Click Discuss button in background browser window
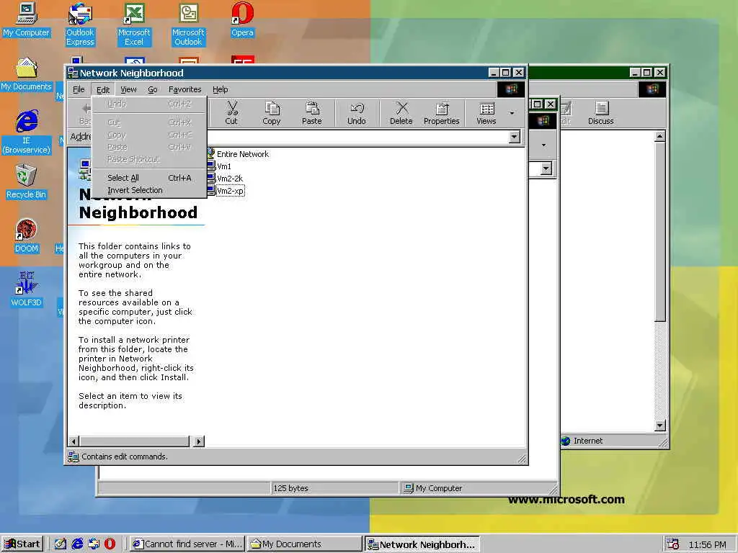Image resolution: width=738 pixels, height=553 pixels. click(600, 113)
